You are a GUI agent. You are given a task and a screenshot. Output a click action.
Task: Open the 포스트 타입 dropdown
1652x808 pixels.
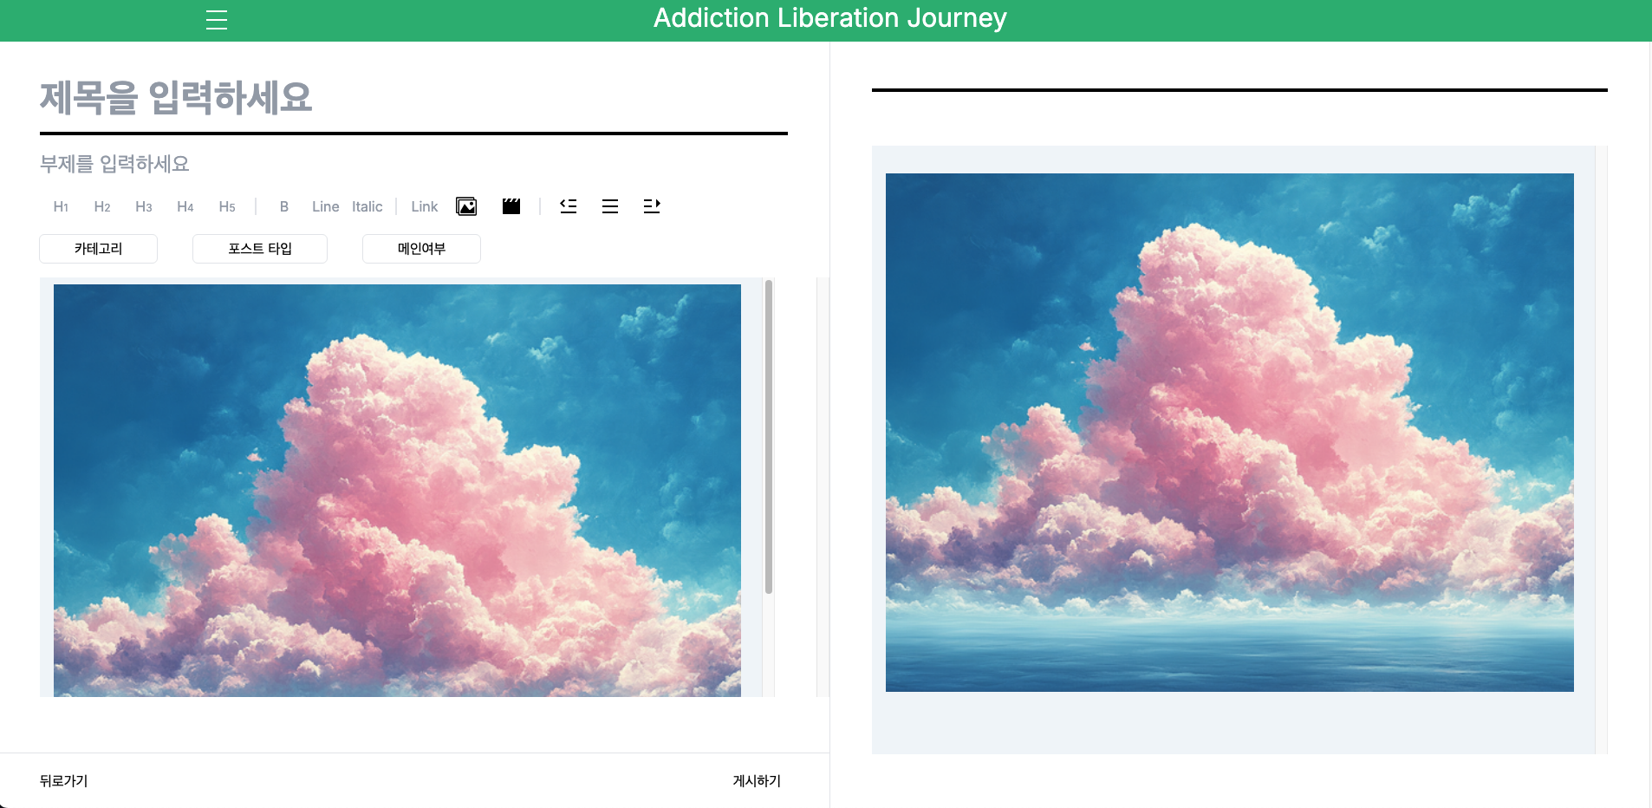pos(260,249)
